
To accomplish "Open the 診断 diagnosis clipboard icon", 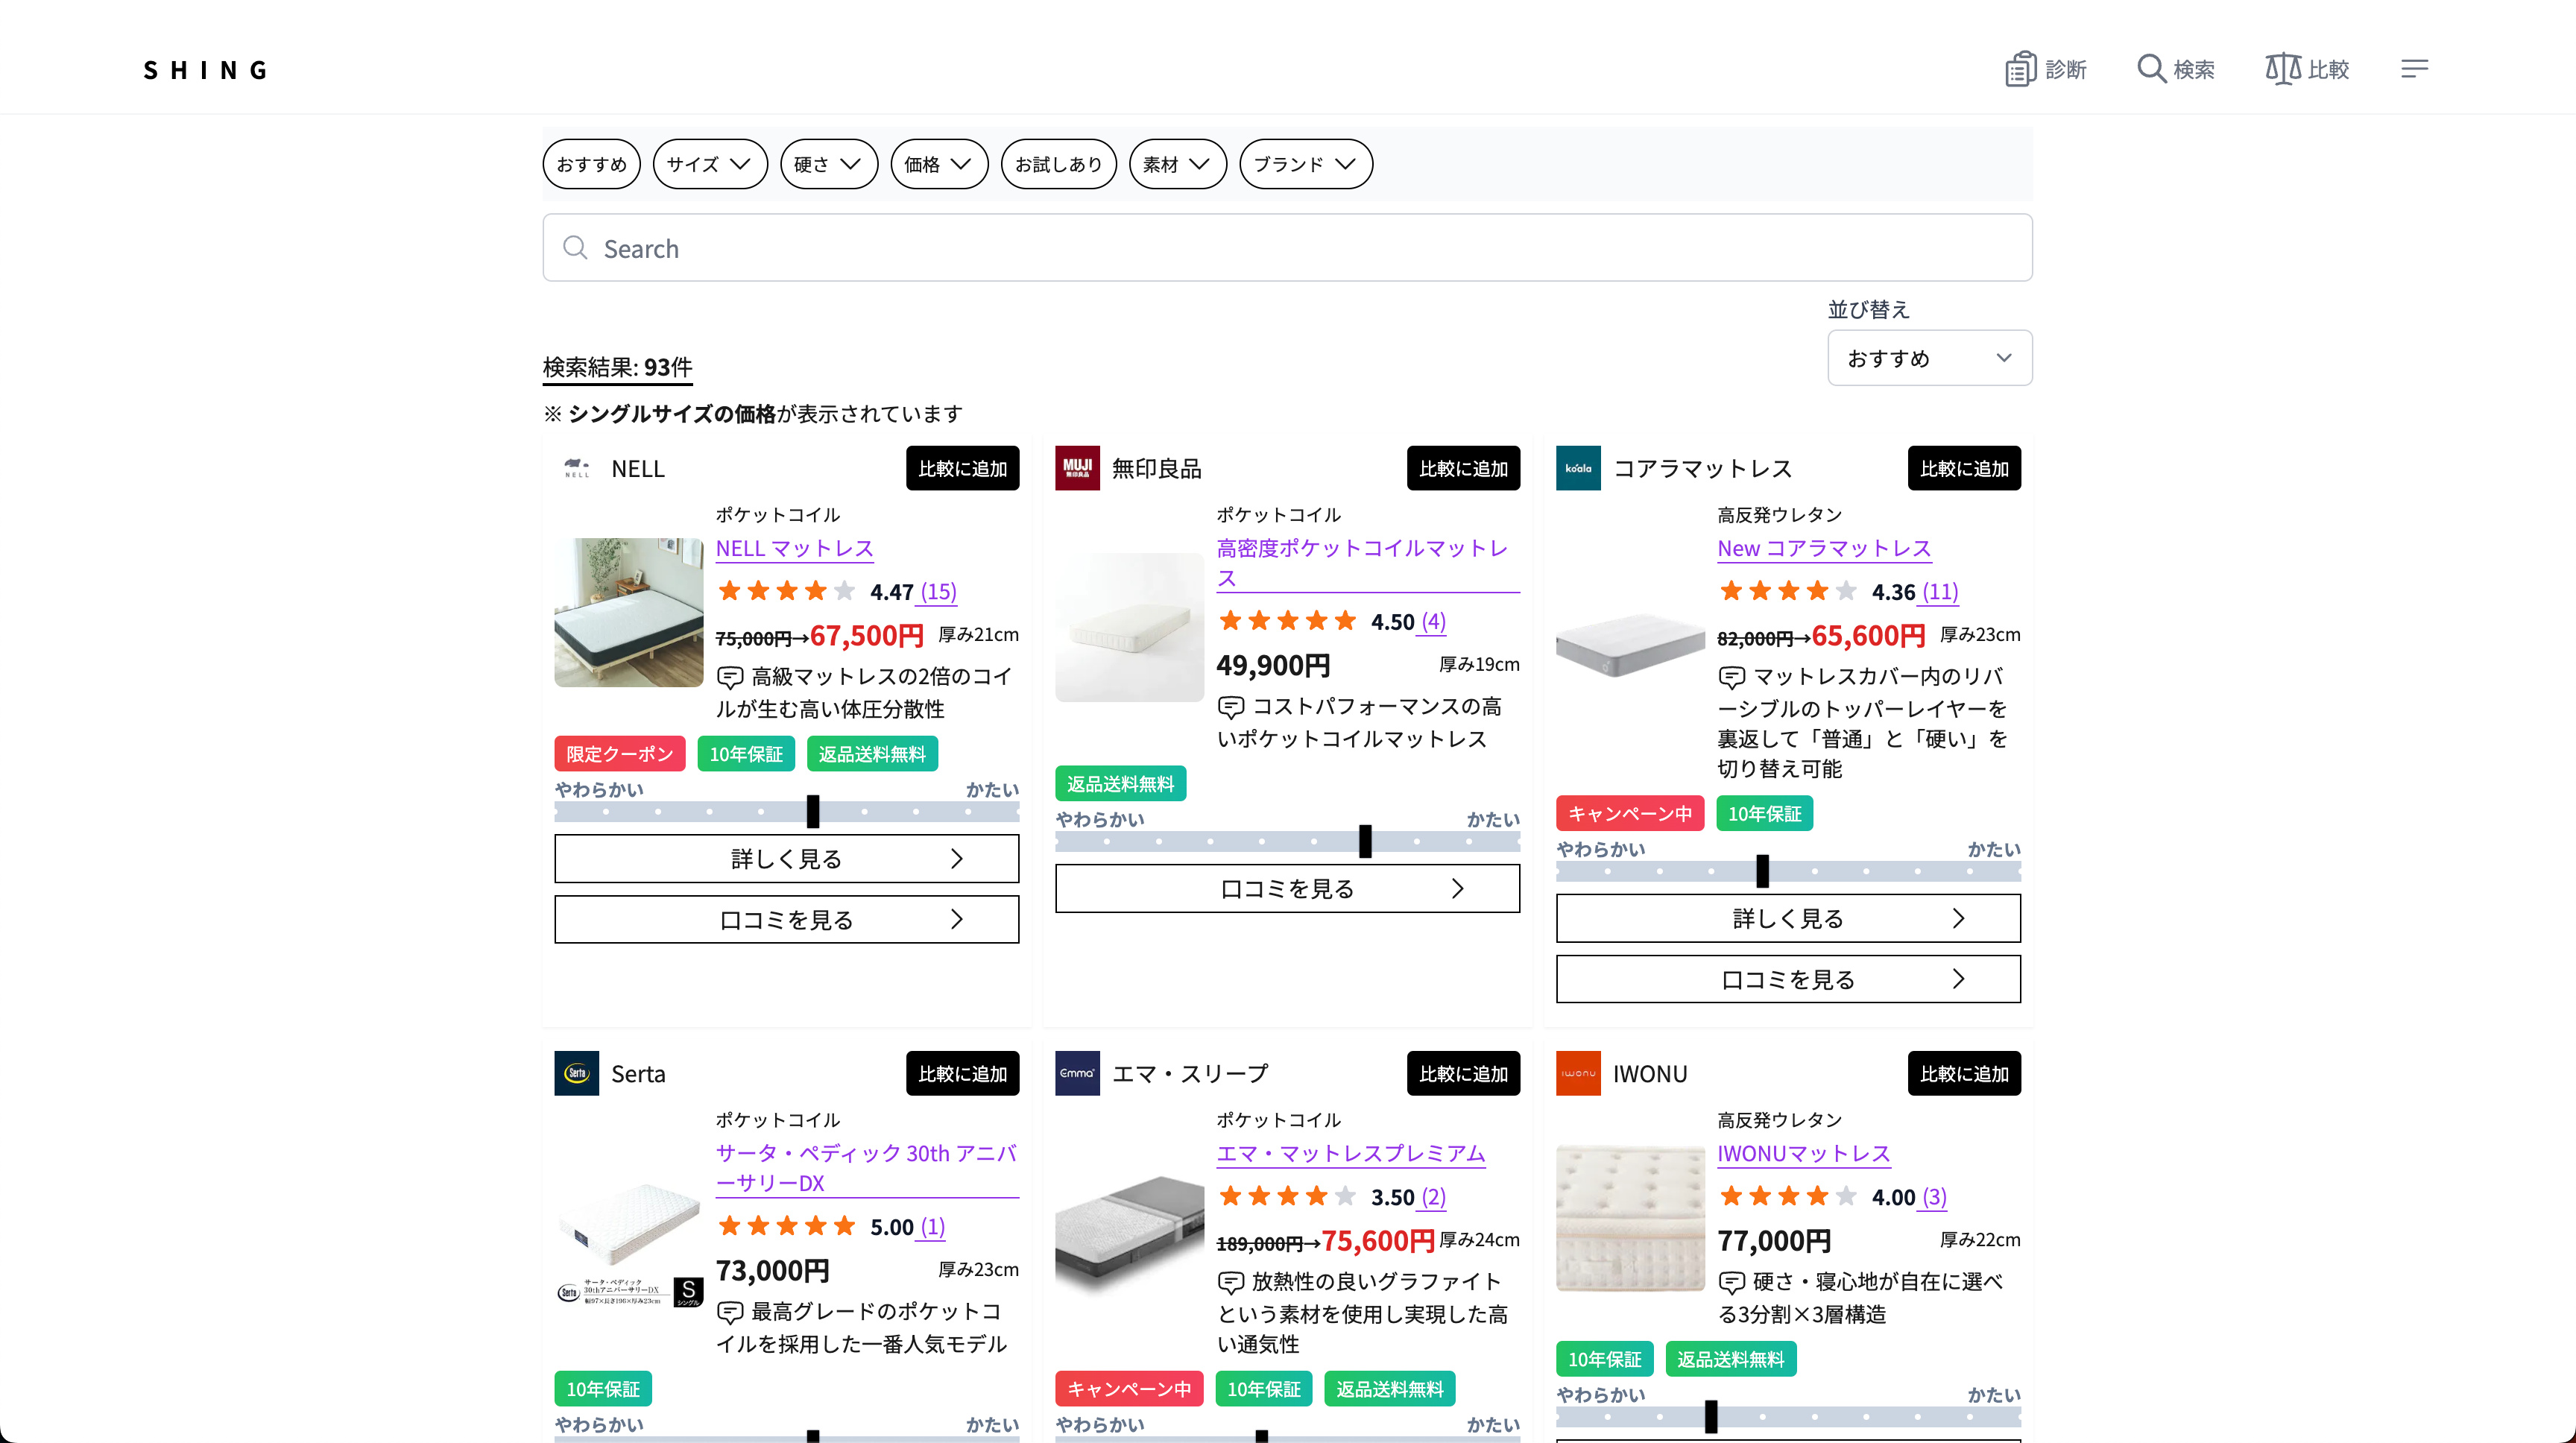I will tap(2020, 69).
